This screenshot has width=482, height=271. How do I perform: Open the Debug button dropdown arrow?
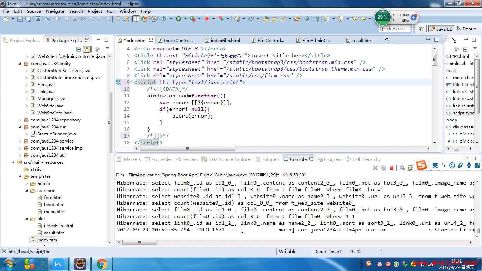coord(171,19)
